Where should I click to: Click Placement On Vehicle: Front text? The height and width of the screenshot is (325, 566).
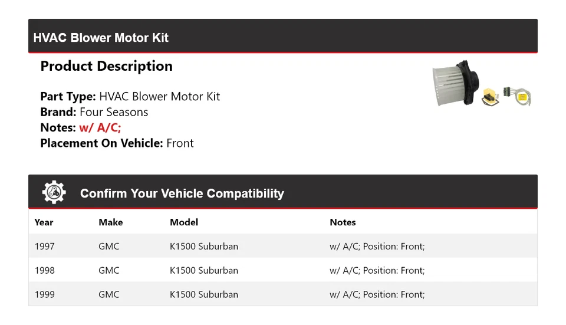[117, 143]
